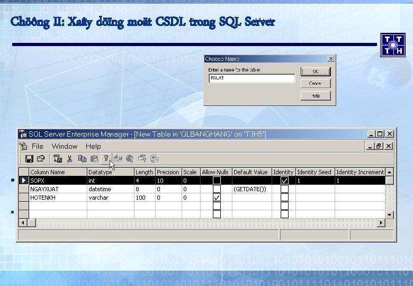Restore the inner table designer window
This screenshot has height=286, width=413.
(379, 146)
